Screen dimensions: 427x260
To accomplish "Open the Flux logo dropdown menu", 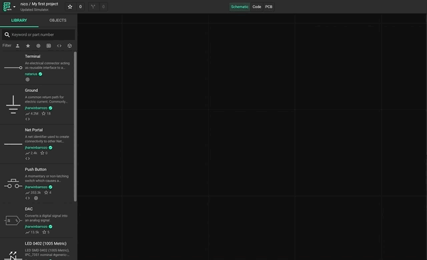I will tap(9, 7).
